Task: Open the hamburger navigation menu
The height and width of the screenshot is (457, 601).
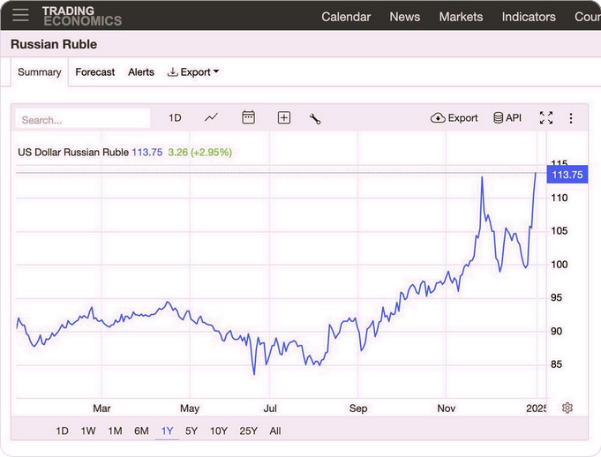Action: click(20, 16)
